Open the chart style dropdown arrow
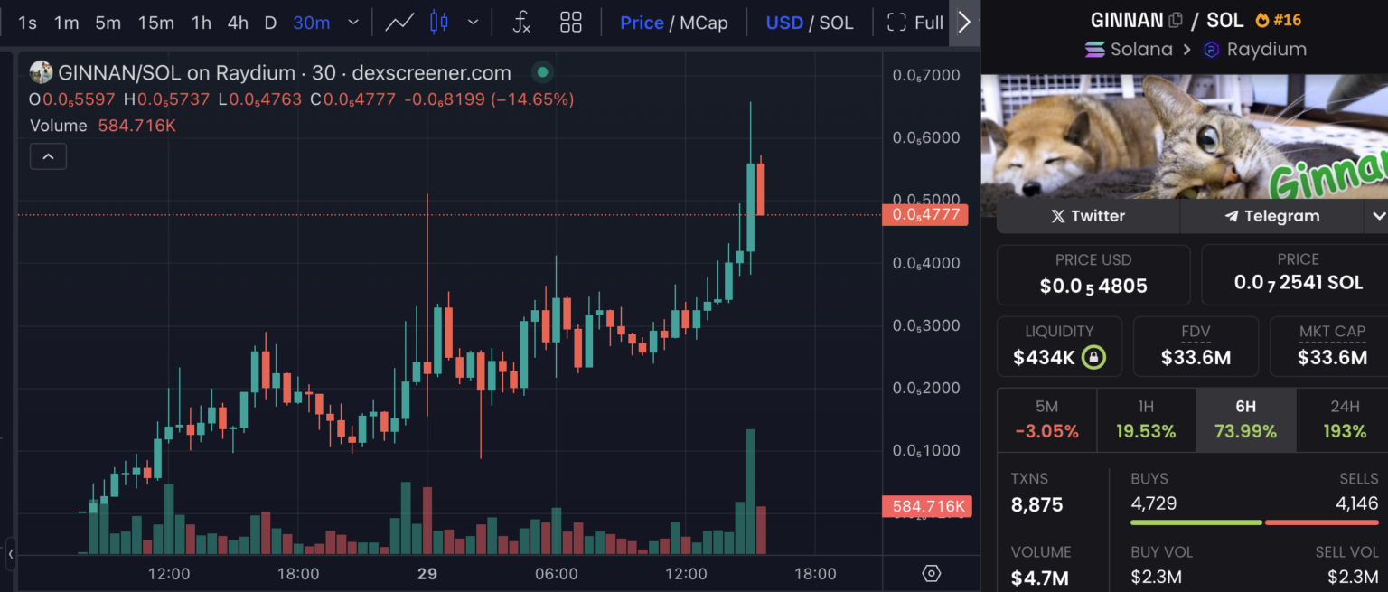This screenshot has height=592, width=1388. [x=473, y=23]
